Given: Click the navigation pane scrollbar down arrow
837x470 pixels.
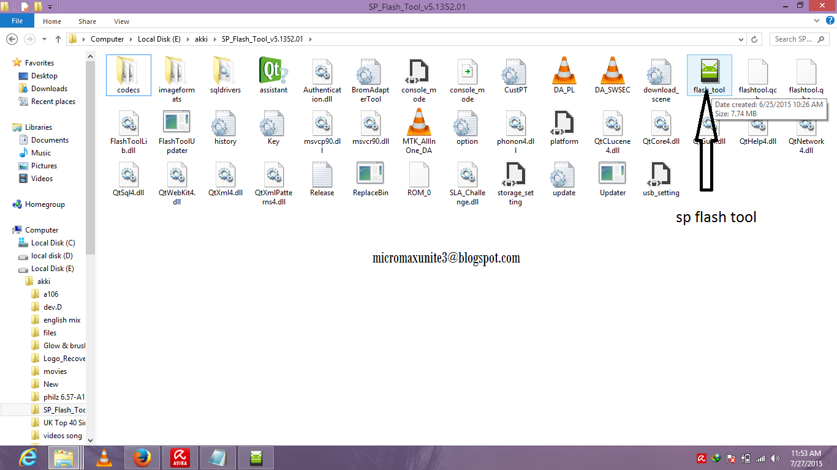Looking at the screenshot, I should [x=91, y=439].
